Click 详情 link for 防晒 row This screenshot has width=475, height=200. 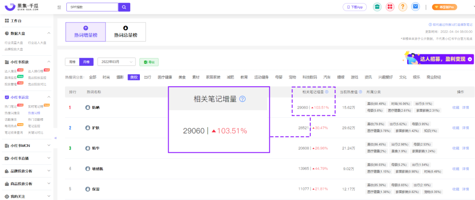(465, 107)
